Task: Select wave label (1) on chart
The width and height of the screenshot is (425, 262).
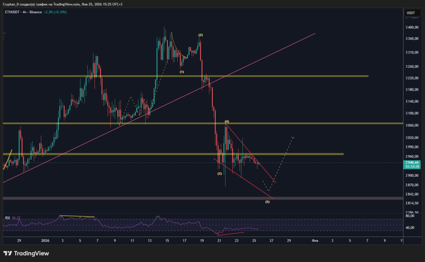Action: pos(182,72)
